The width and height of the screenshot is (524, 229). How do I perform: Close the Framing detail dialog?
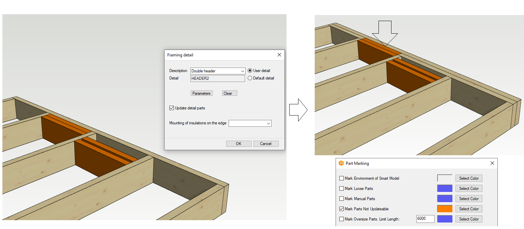tap(279, 55)
